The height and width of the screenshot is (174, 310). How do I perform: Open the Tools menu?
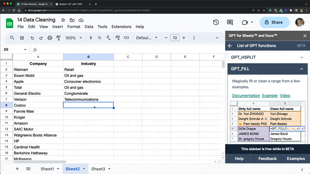[x=102, y=27]
